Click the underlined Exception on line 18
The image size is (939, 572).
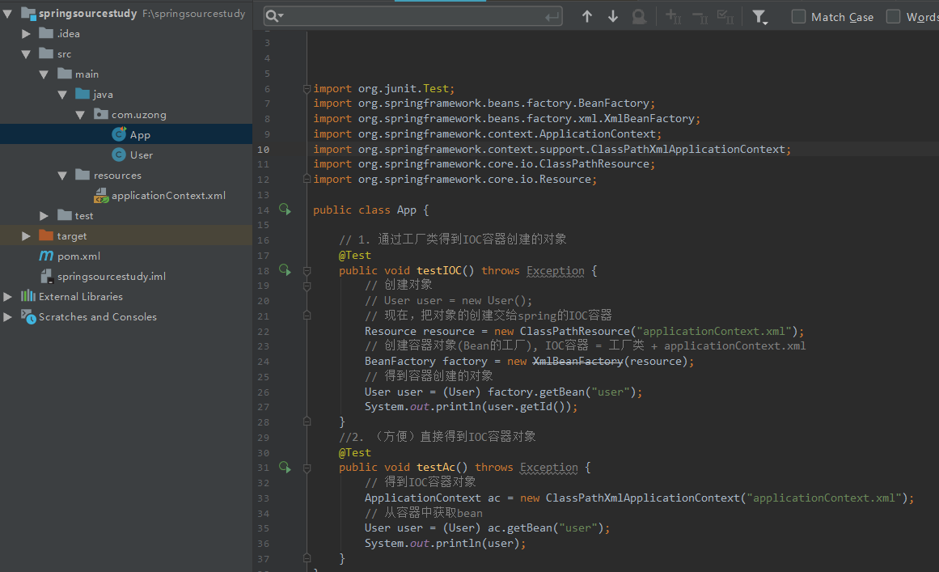[x=556, y=271]
